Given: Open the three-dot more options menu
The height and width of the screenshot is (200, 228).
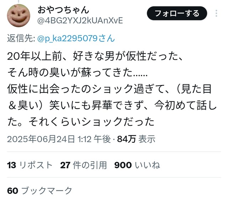Looking at the screenshot, I should click(216, 13).
